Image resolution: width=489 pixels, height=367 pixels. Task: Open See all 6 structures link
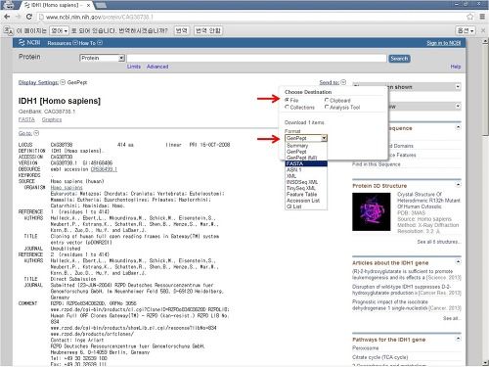click(x=439, y=242)
